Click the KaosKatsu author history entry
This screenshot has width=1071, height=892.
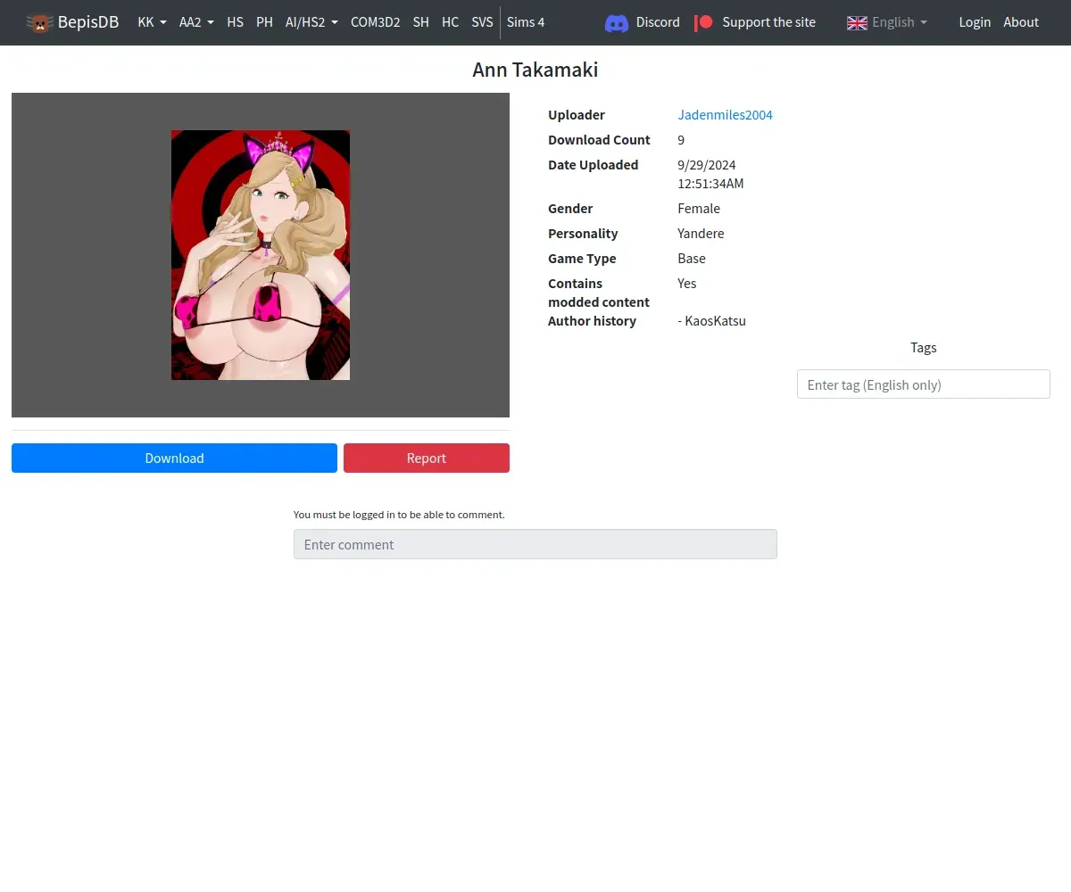pos(711,321)
